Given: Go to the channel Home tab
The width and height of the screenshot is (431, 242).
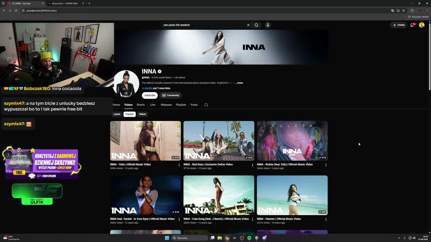Looking at the screenshot, I should pyautogui.click(x=116, y=105).
